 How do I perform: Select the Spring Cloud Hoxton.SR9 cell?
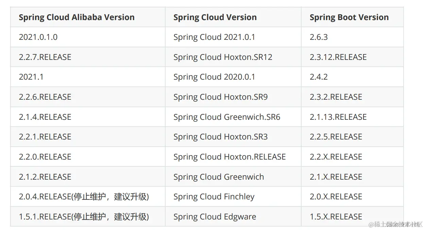233,97
